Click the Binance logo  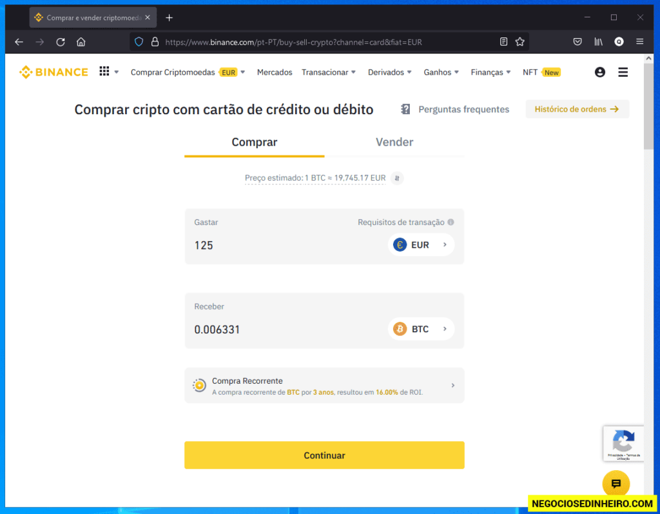tap(53, 72)
